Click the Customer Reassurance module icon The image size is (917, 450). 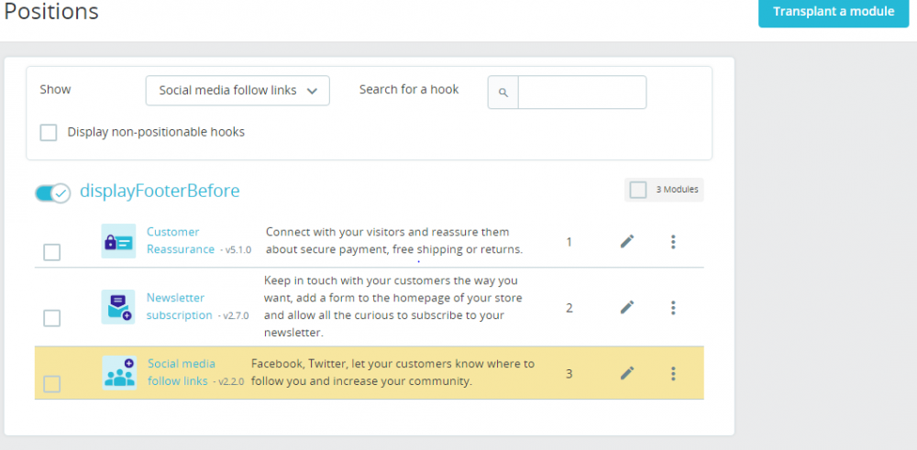[118, 241]
